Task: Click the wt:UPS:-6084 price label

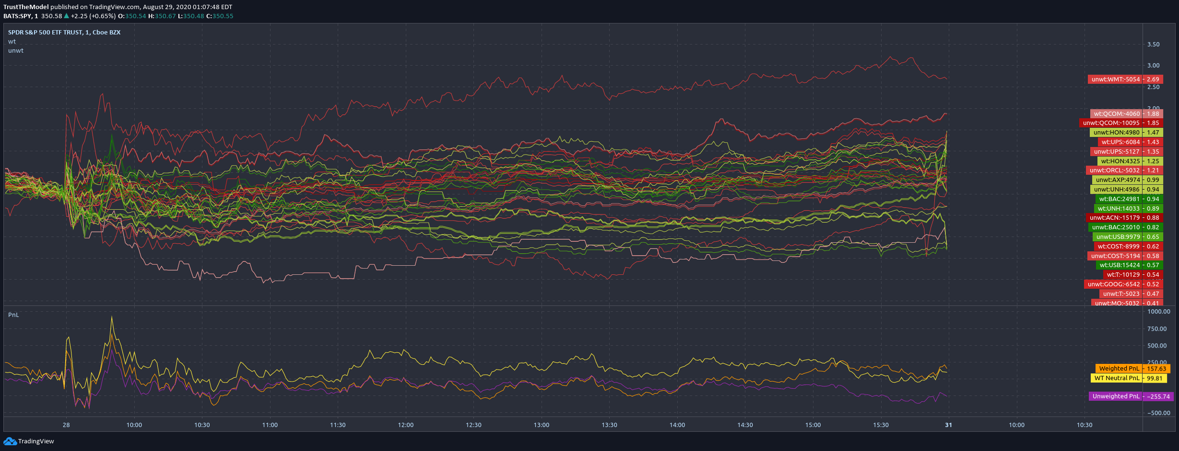Action: (1131, 142)
